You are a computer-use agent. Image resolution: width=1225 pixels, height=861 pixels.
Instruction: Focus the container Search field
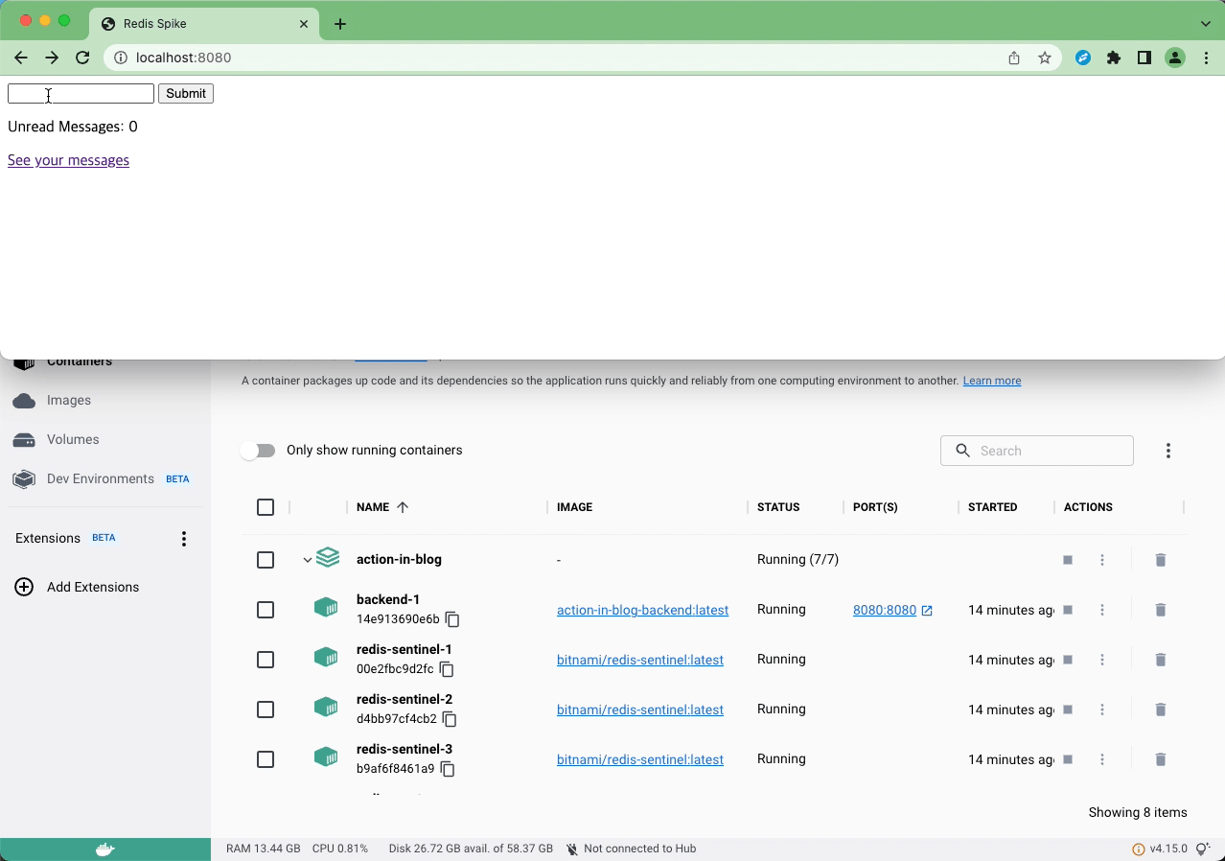point(1037,451)
